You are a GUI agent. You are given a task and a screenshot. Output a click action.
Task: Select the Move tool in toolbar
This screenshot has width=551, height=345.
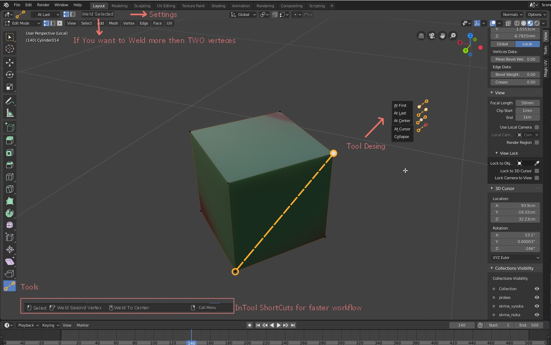pyautogui.click(x=10, y=62)
